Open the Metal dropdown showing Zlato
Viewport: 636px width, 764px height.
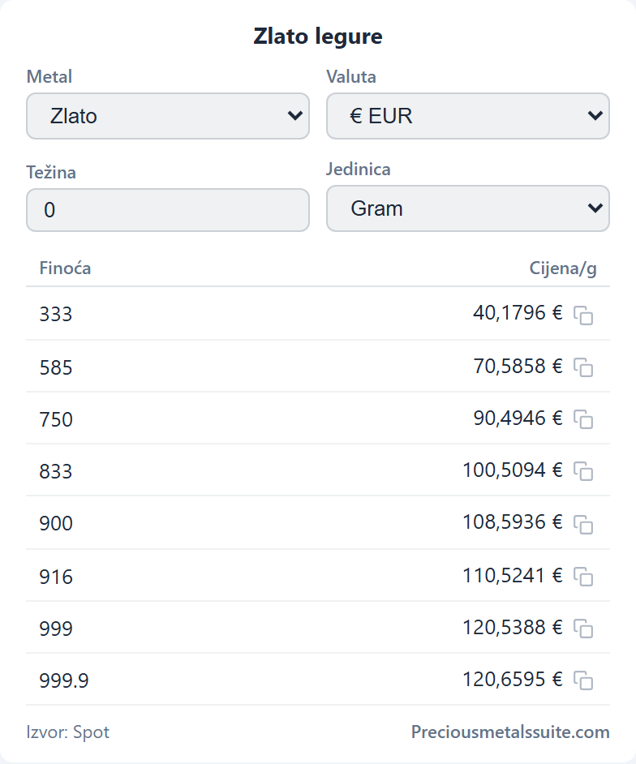tap(168, 116)
